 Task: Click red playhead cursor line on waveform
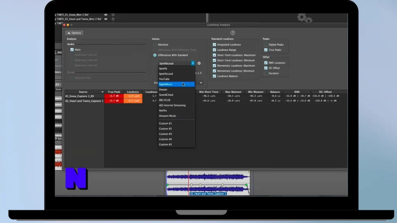(x=189, y=183)
